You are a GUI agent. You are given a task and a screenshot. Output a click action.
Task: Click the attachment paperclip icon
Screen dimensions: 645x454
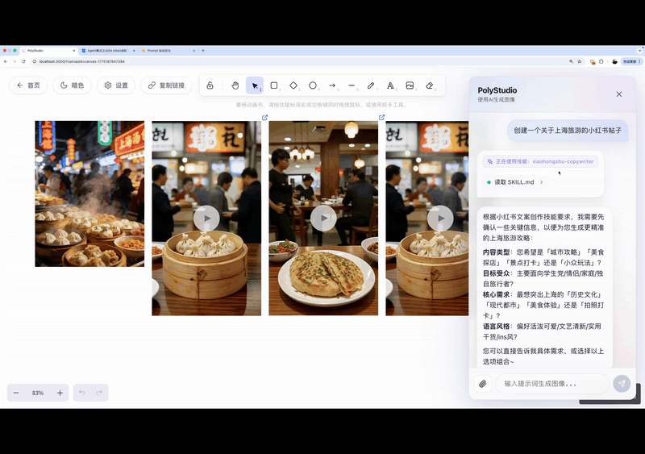pyautogui.click(x=483, y=384)
